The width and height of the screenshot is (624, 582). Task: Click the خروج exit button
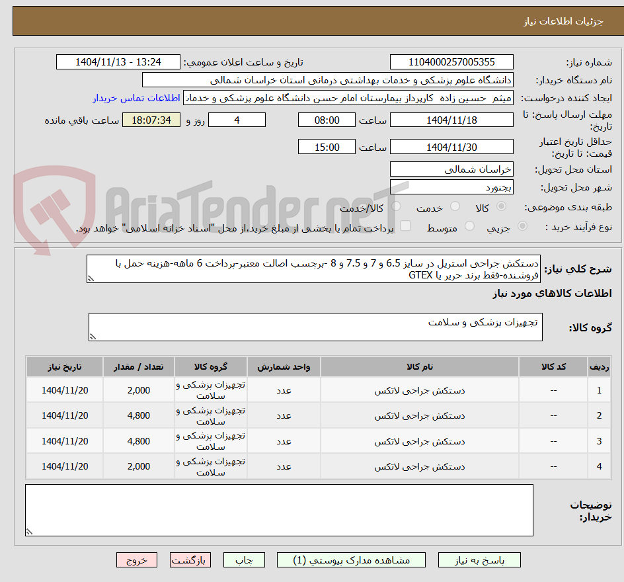[136, 560]
